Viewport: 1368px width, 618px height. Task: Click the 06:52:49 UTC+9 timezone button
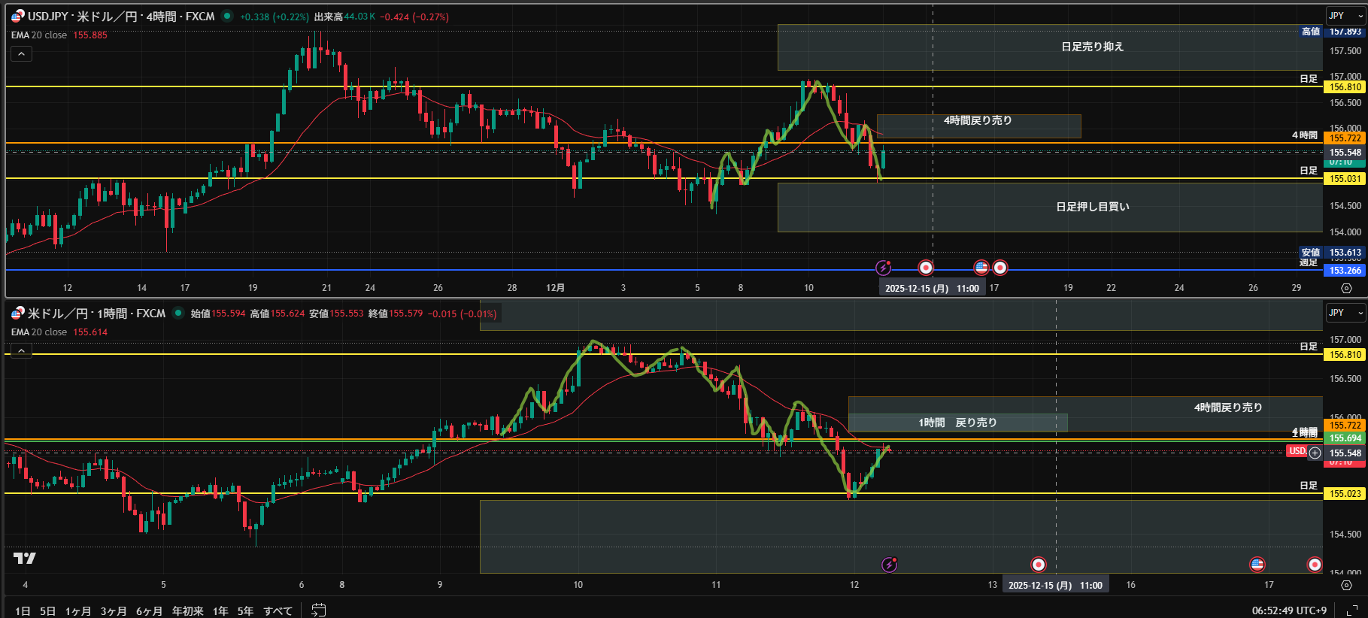tap(1289, 610)
